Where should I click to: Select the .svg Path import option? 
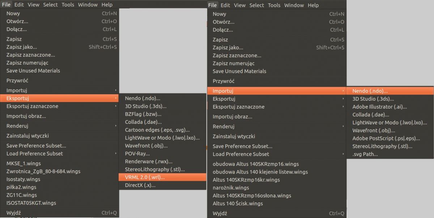(365, 154)
